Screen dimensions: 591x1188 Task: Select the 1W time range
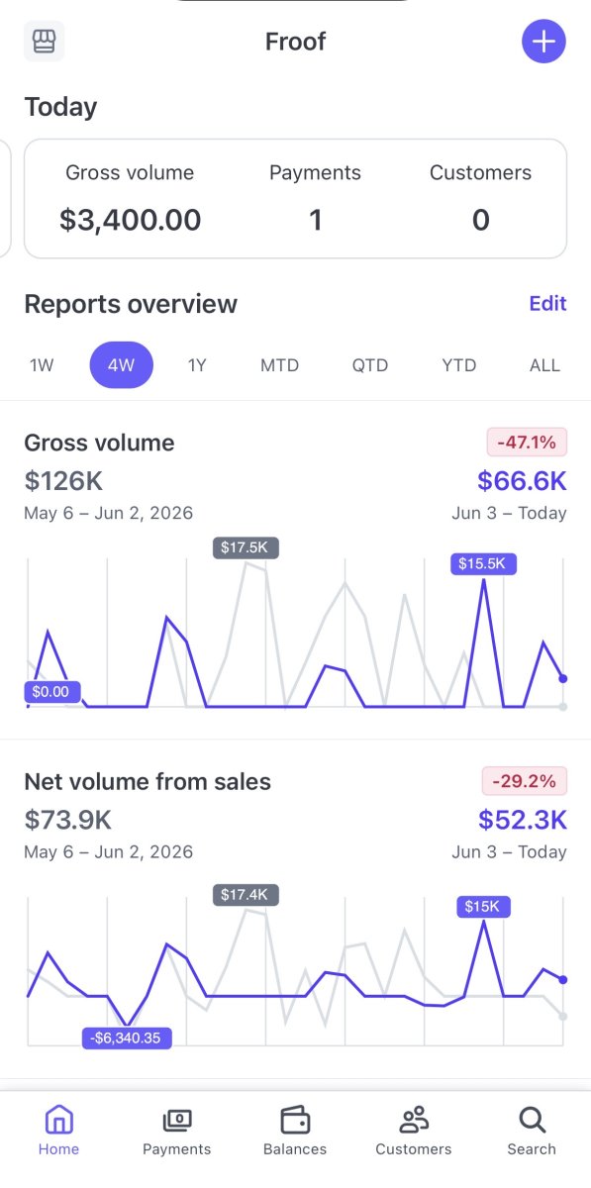coord(42,365)
